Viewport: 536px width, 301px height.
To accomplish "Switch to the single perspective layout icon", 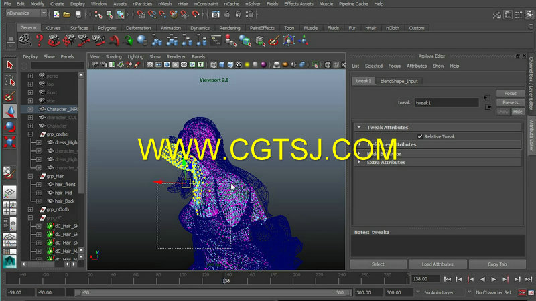I will (x=9, y=192).
